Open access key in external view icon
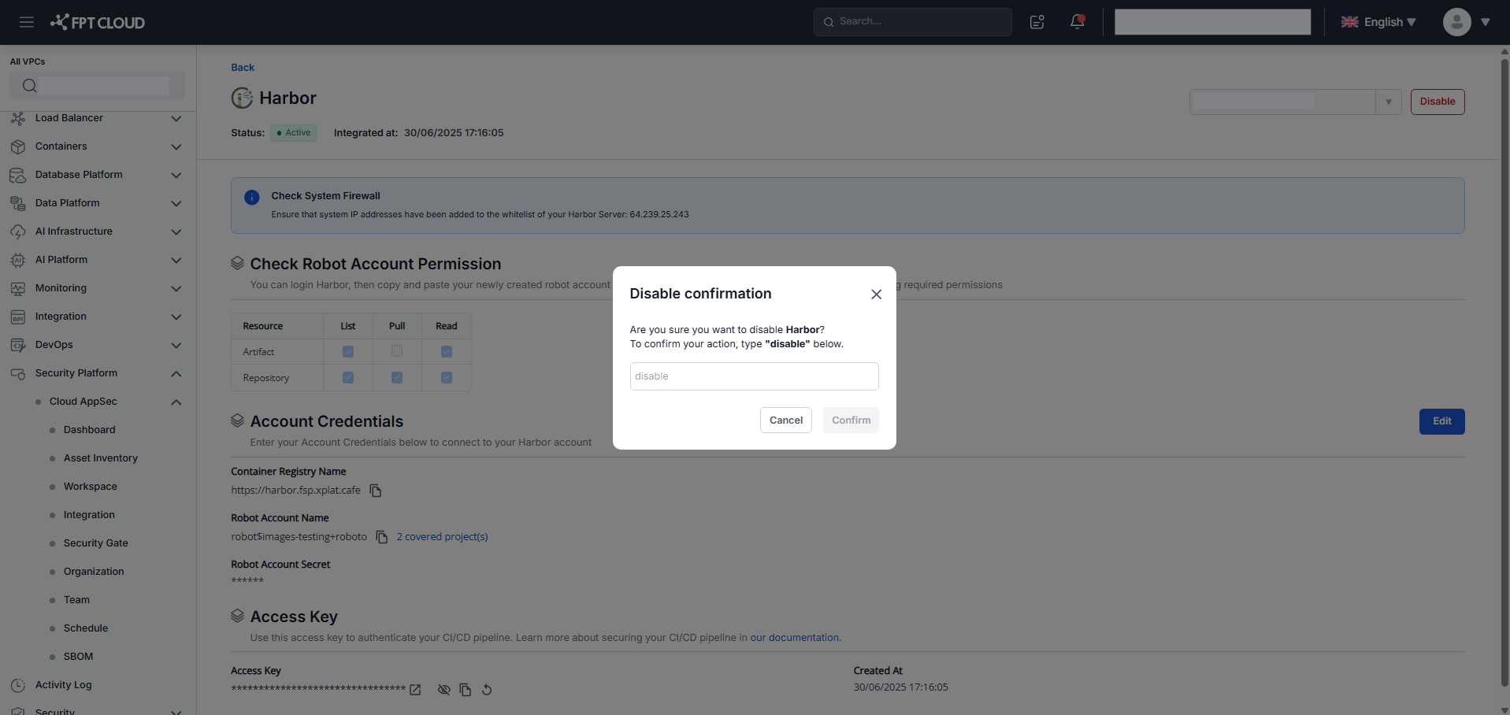 415,690
